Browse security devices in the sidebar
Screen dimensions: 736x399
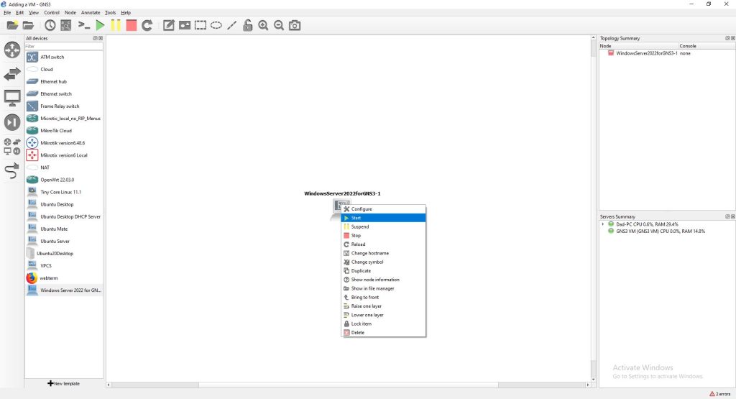tap(12, 122)
